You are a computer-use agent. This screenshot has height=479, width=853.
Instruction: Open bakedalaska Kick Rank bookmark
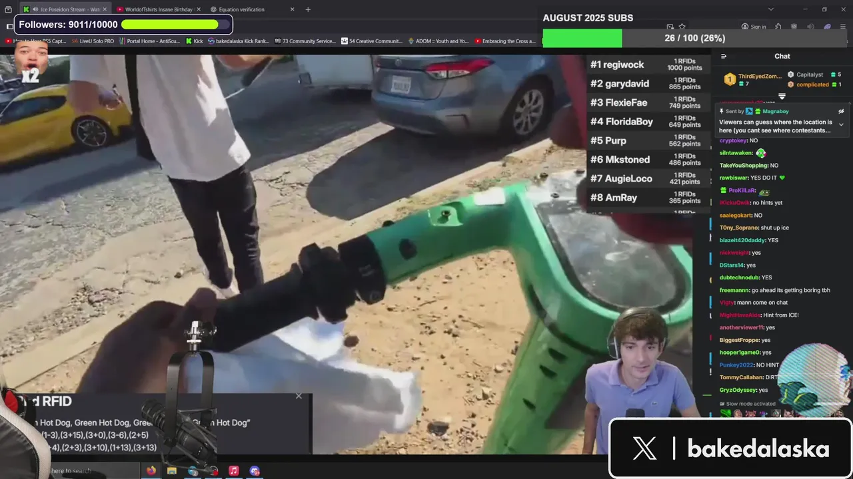coord(239,41)
